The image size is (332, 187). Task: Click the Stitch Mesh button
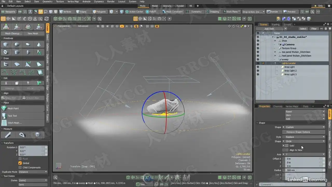click(x=23, y=123)
